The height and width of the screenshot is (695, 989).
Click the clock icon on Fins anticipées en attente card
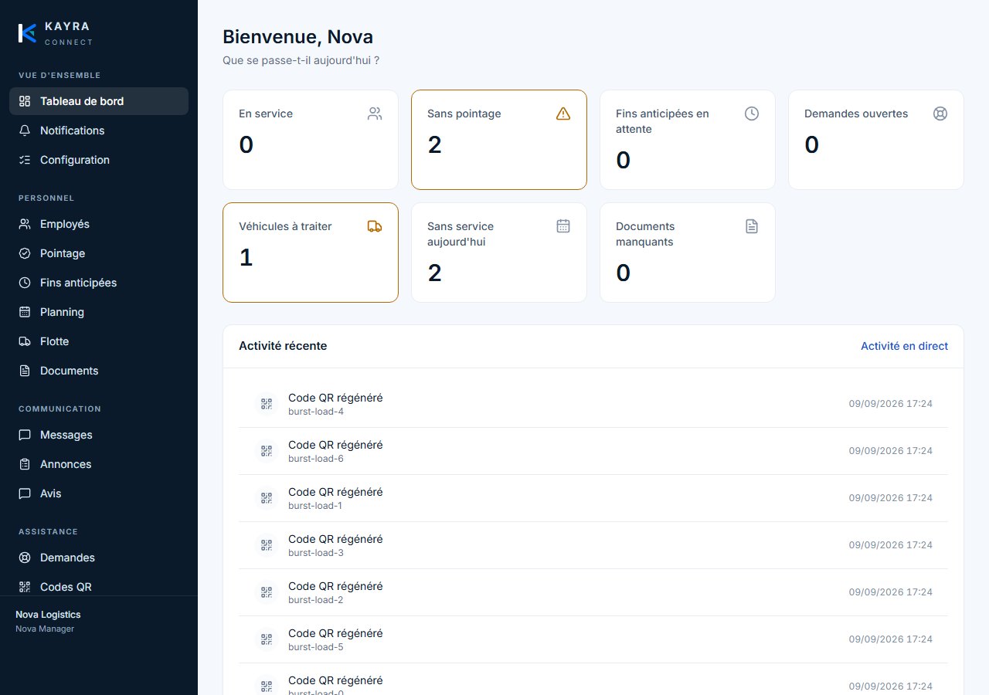[752, 114]
